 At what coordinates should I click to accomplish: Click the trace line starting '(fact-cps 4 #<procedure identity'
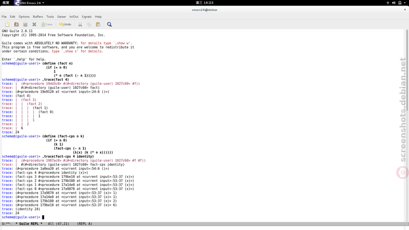[52, 173]
